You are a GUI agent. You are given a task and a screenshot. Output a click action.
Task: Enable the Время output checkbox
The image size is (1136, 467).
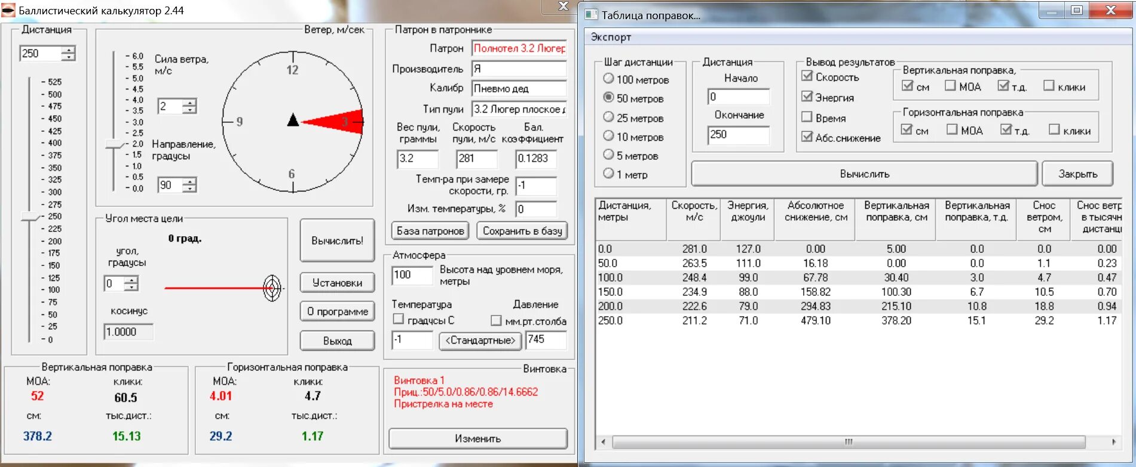(807, 117)
